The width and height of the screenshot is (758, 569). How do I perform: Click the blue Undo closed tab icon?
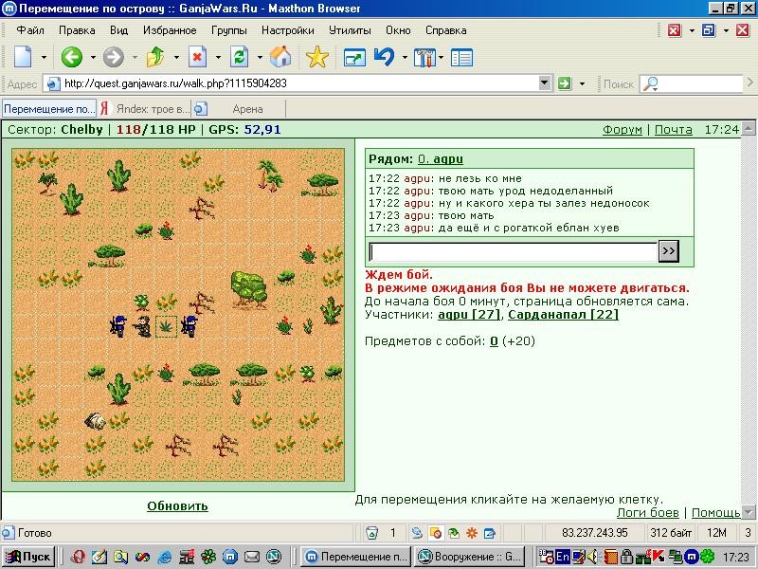tap(385, 57)
